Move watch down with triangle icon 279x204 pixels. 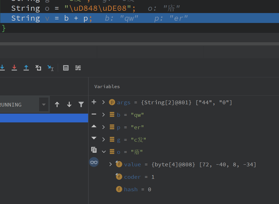coord(94,138)
